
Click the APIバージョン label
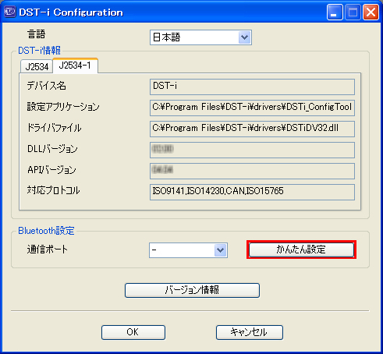[51, 170]
